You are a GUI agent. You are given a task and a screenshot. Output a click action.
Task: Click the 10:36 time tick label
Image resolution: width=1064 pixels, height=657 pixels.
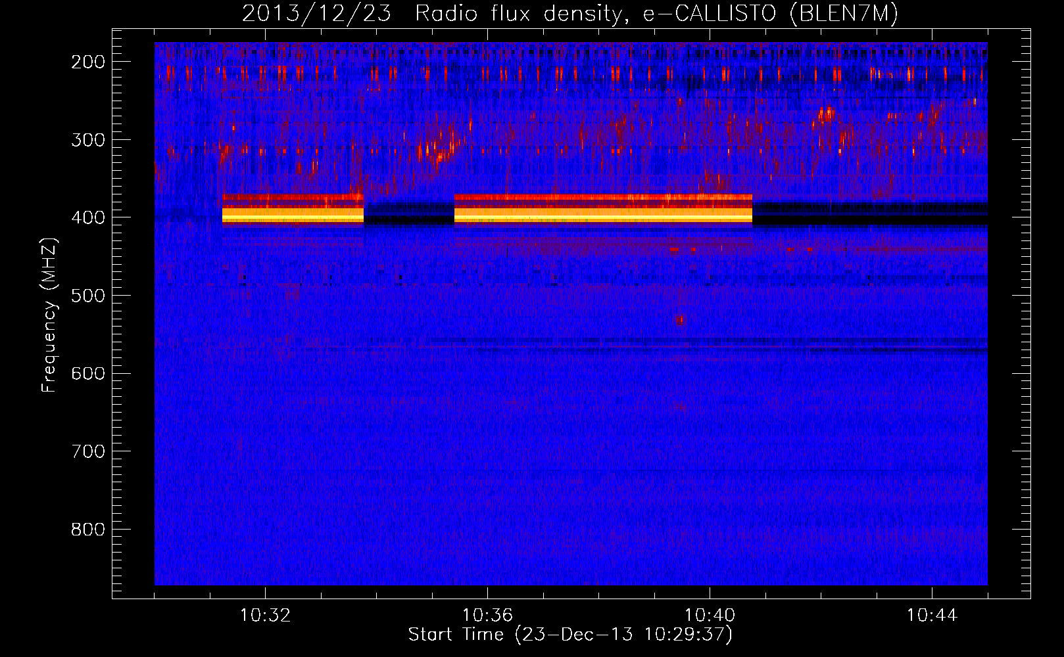point(487,616)
